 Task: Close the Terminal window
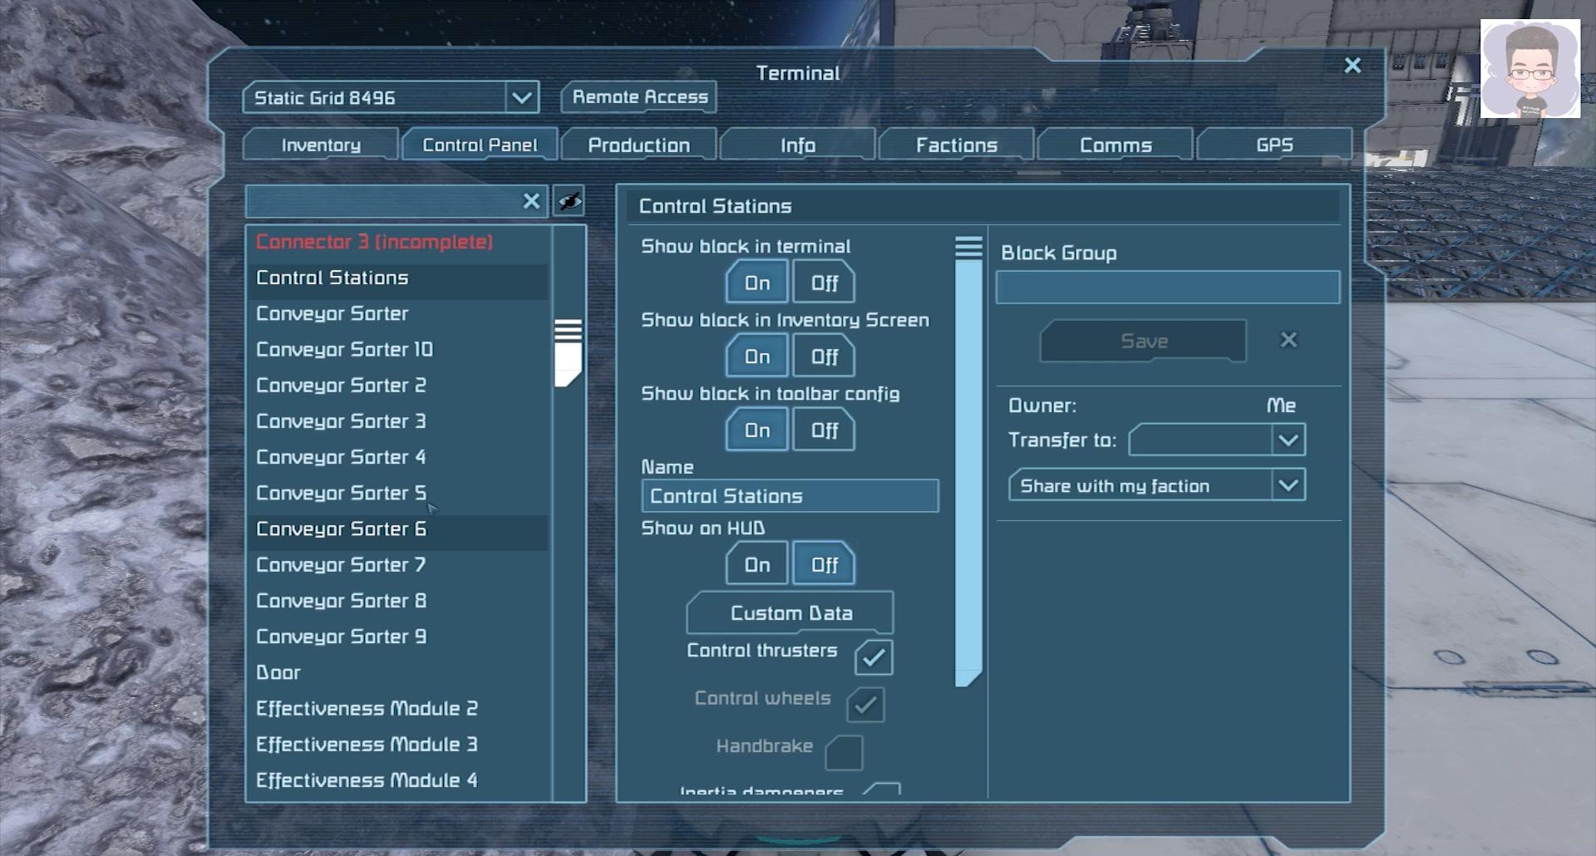pyautogui.click(x=1352, y=66)
